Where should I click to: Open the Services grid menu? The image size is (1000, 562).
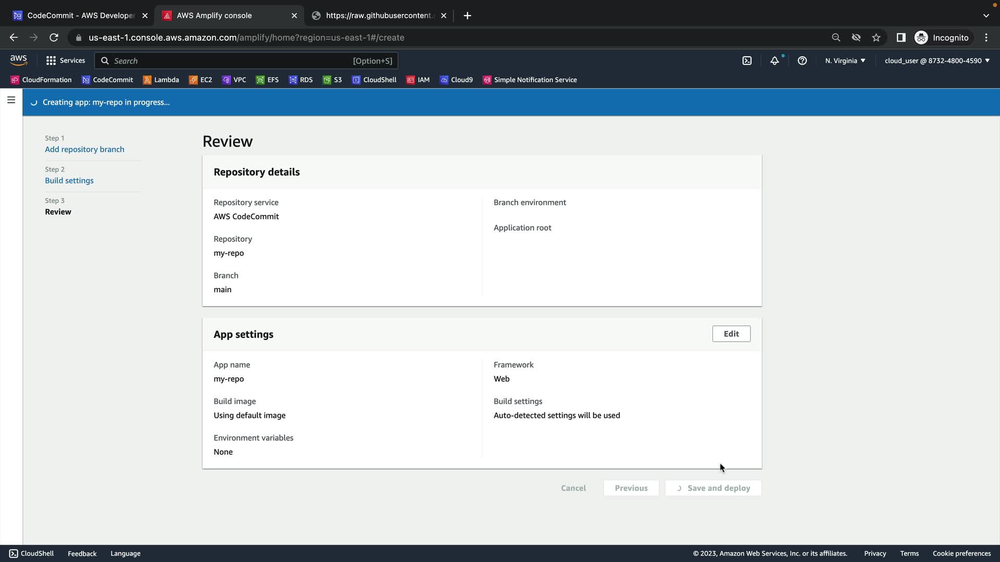66,61
